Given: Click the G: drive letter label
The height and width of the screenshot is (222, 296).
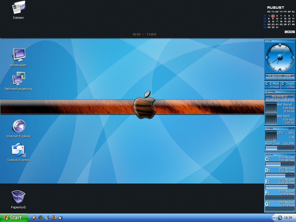Looking at the screenshot, I should coord(267,204).
